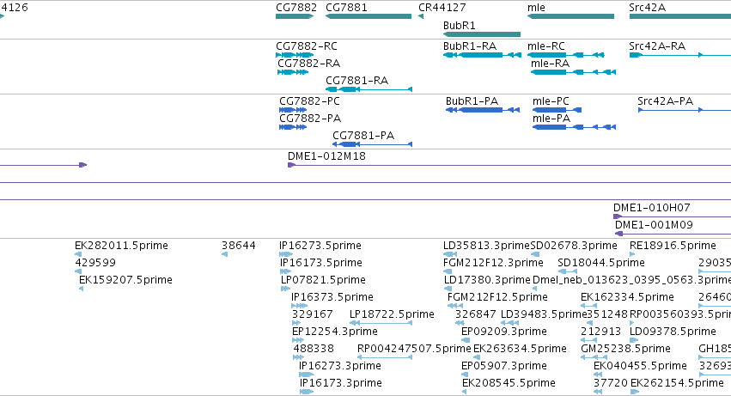Select BAC clone DME1-001M09 arrow

click(x=673, y=234)
